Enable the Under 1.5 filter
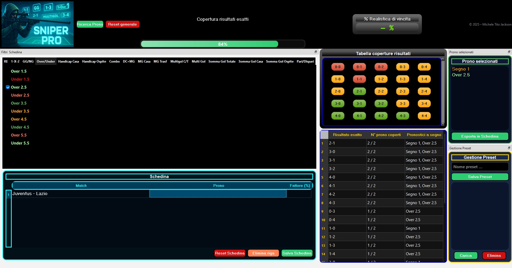Screen dimensions: 512x268 [20, 79]
